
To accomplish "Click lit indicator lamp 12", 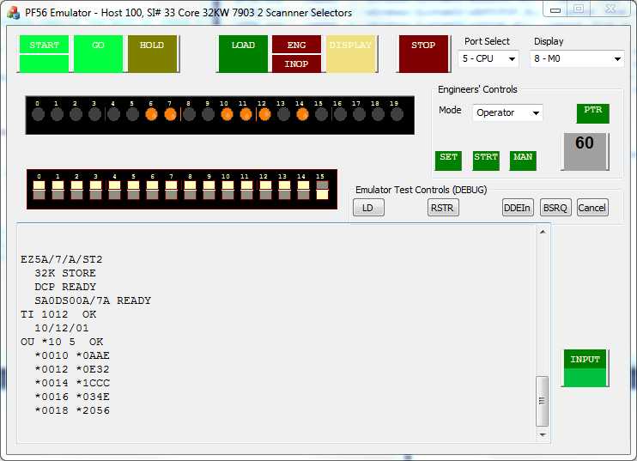I will (x=264, y=114).
